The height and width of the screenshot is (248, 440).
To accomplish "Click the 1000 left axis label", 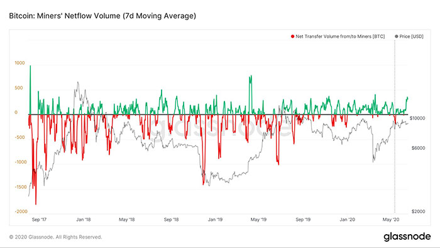I will 19,63.
